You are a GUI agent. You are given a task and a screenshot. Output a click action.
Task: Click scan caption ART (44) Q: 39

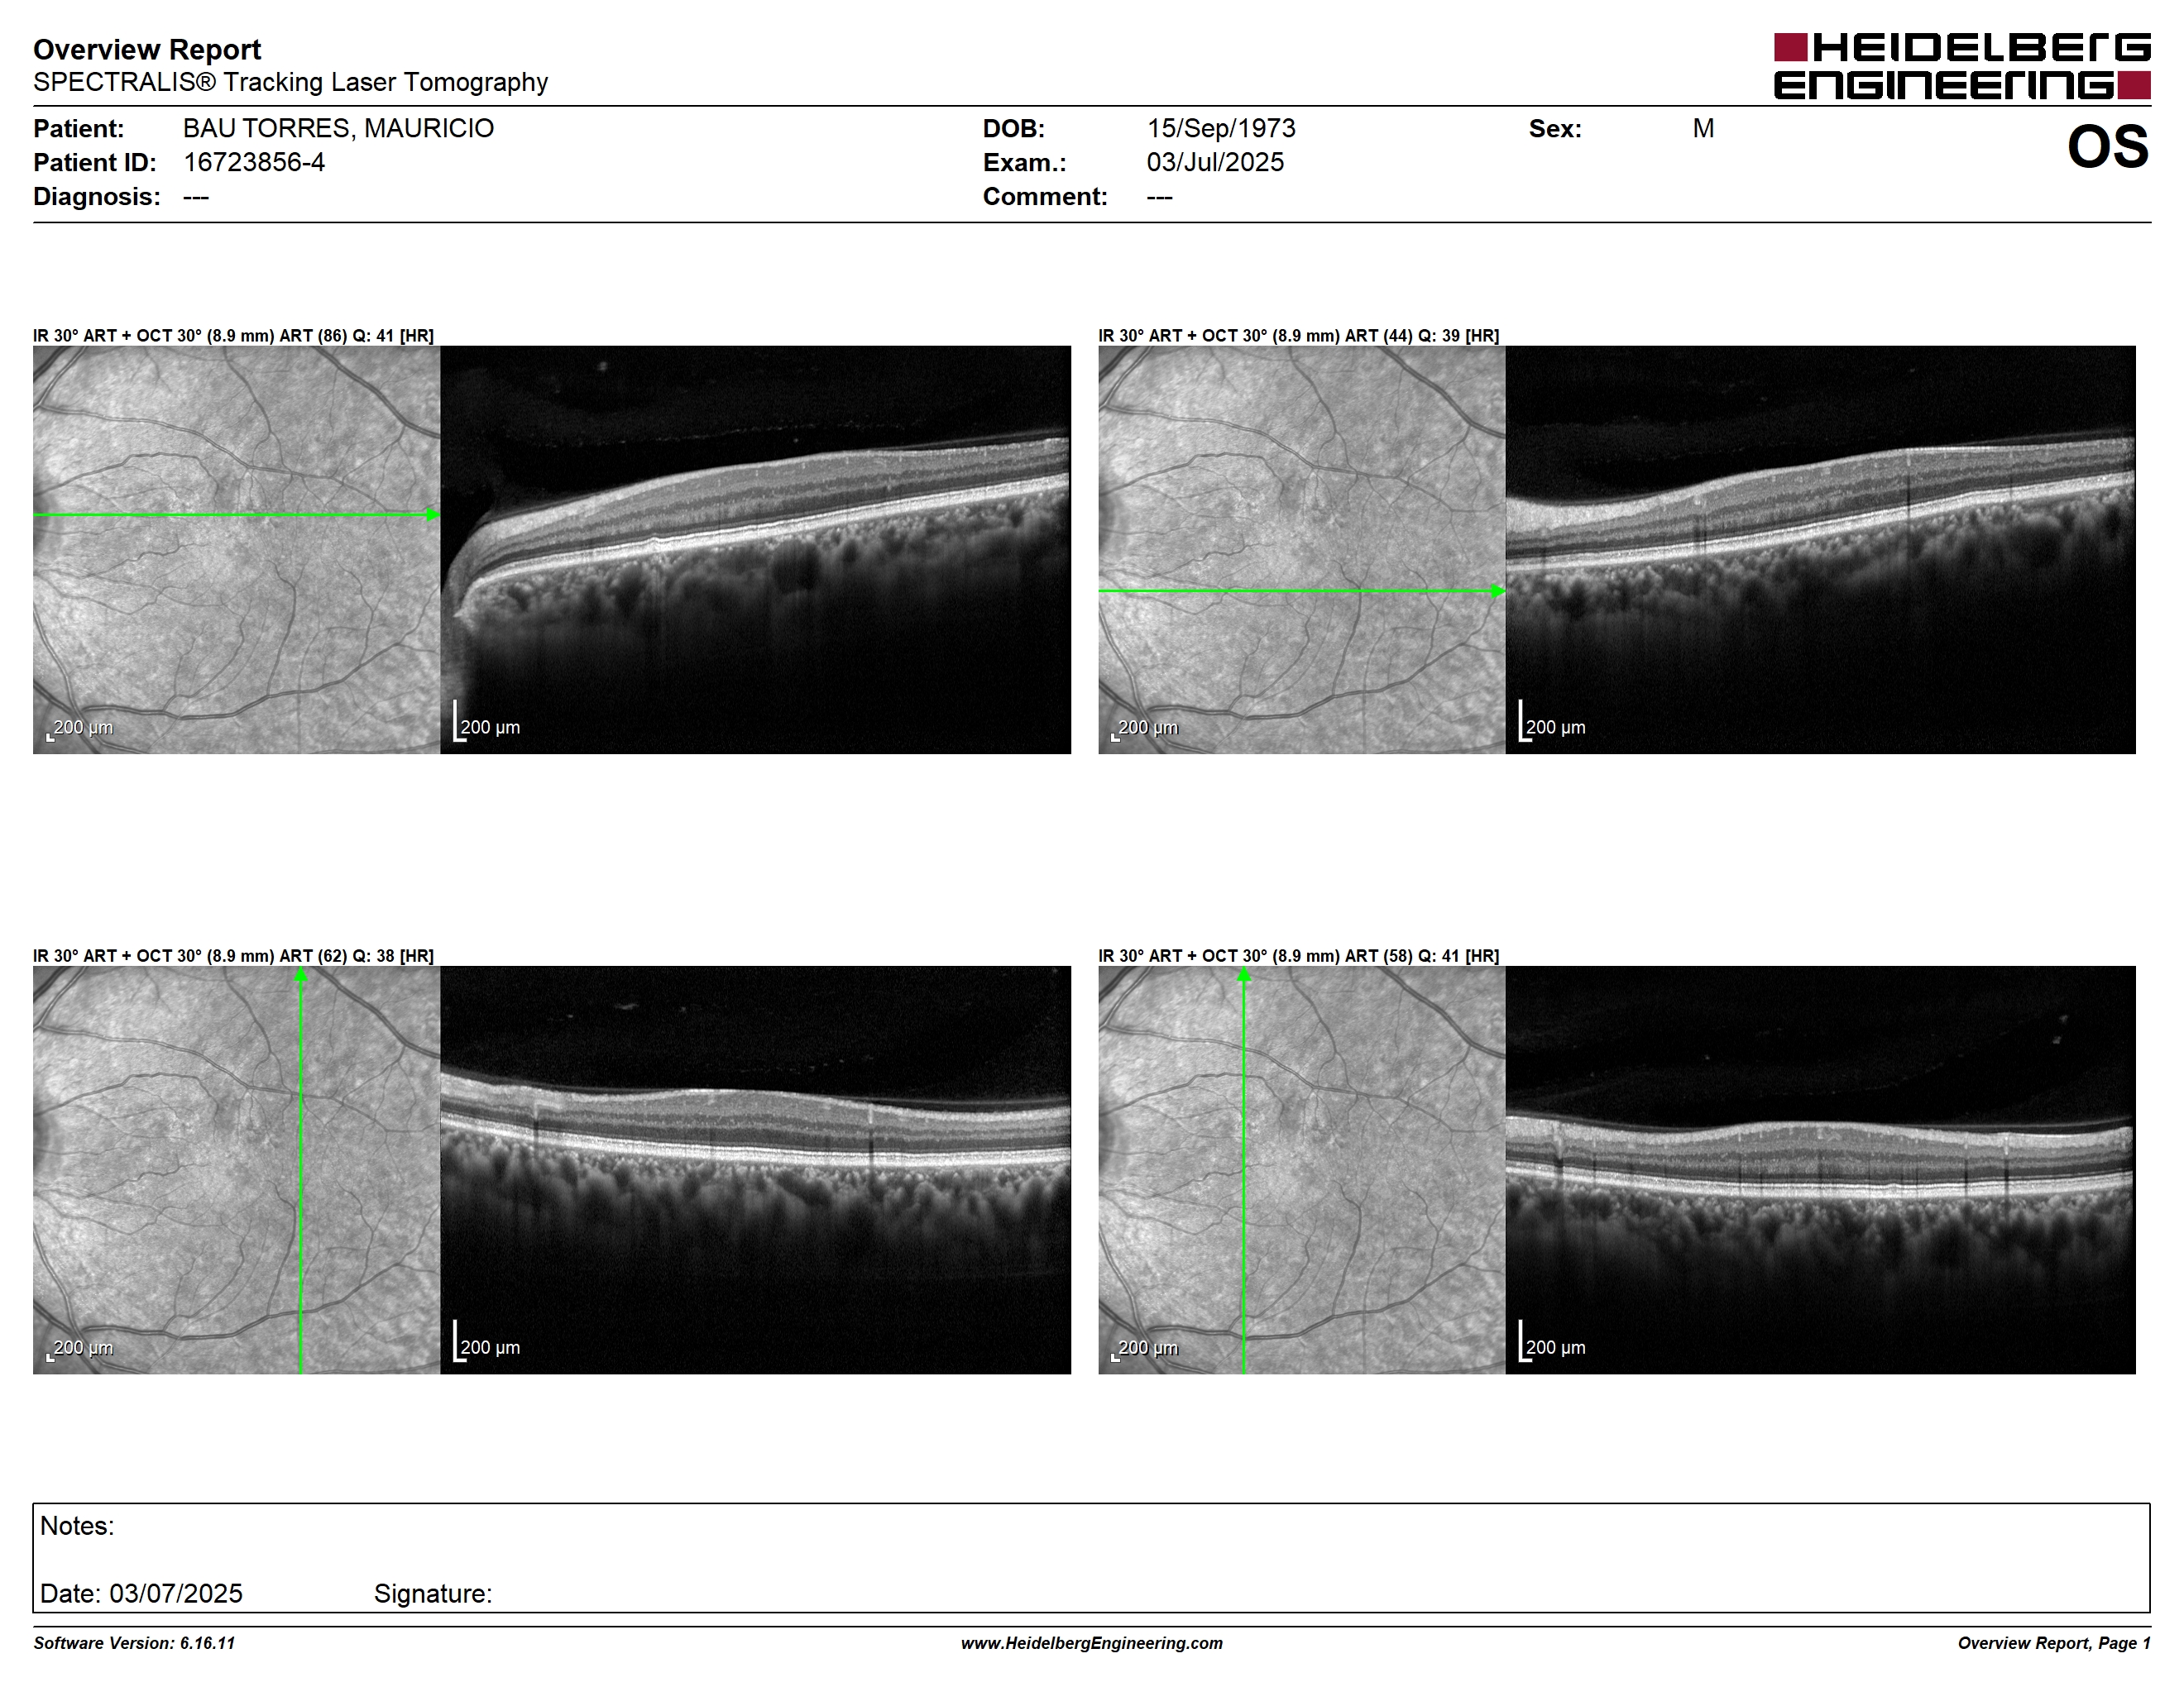pyautogui.click(x=1299, y=336)
